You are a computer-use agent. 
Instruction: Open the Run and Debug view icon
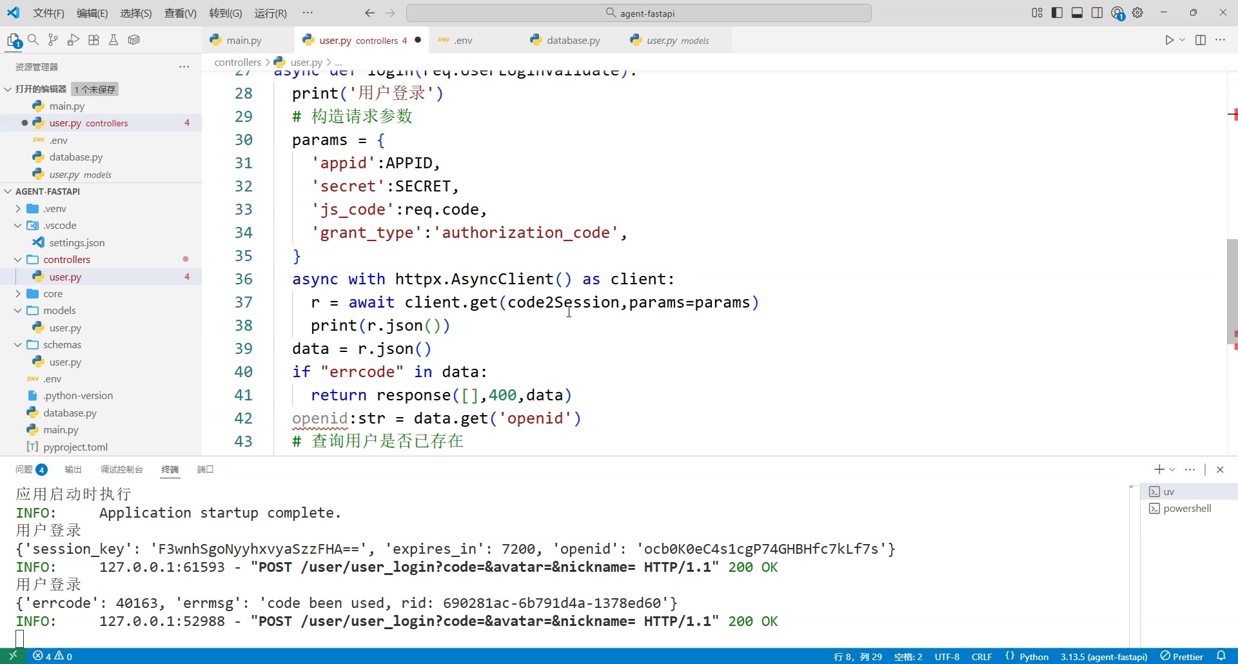click(74, 40)
